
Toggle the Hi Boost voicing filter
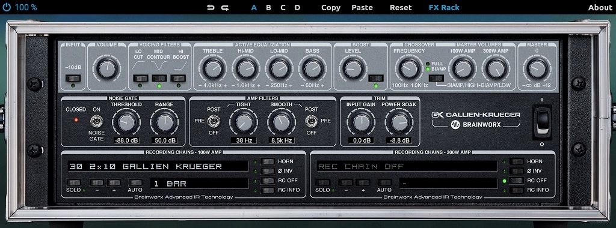pos(178,78)
